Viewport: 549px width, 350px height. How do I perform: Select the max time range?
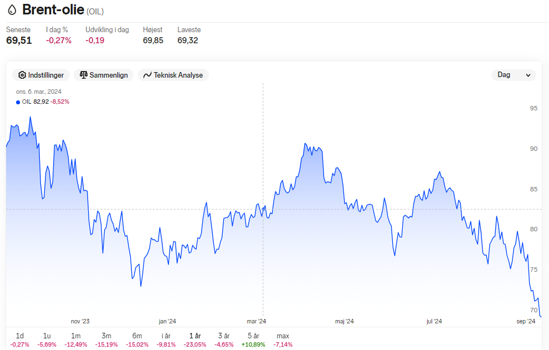[283, 340]
